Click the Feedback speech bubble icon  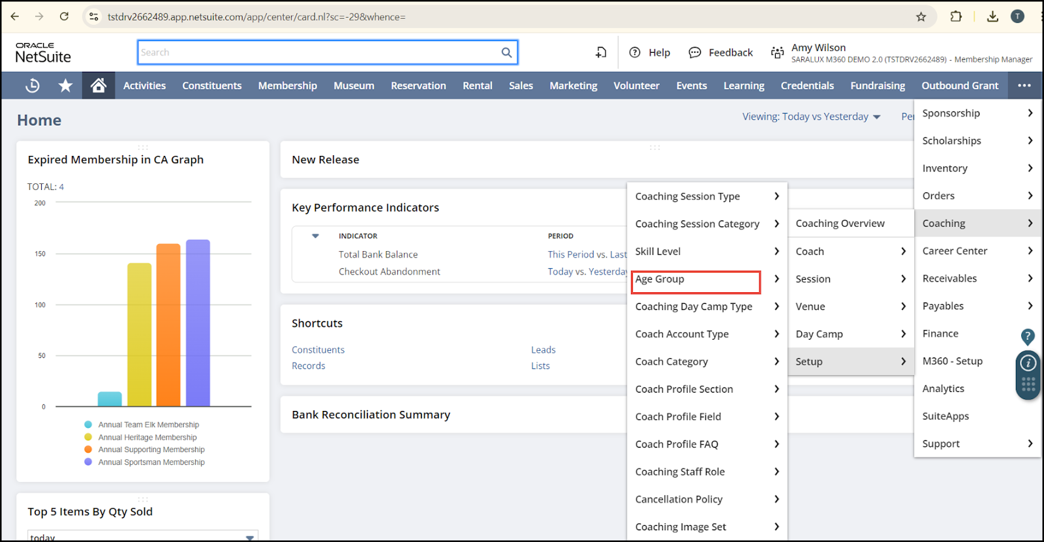point(695,53)
